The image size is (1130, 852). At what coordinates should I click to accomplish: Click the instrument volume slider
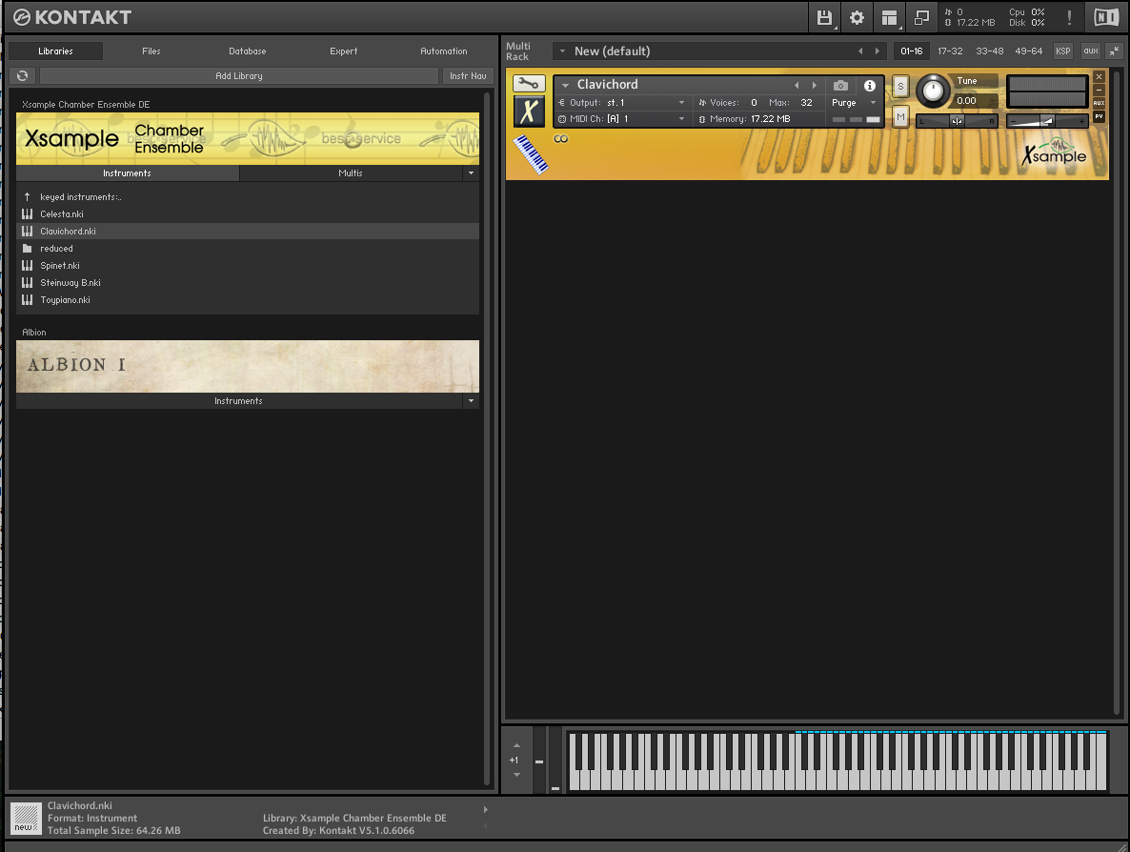(1046, 121)
